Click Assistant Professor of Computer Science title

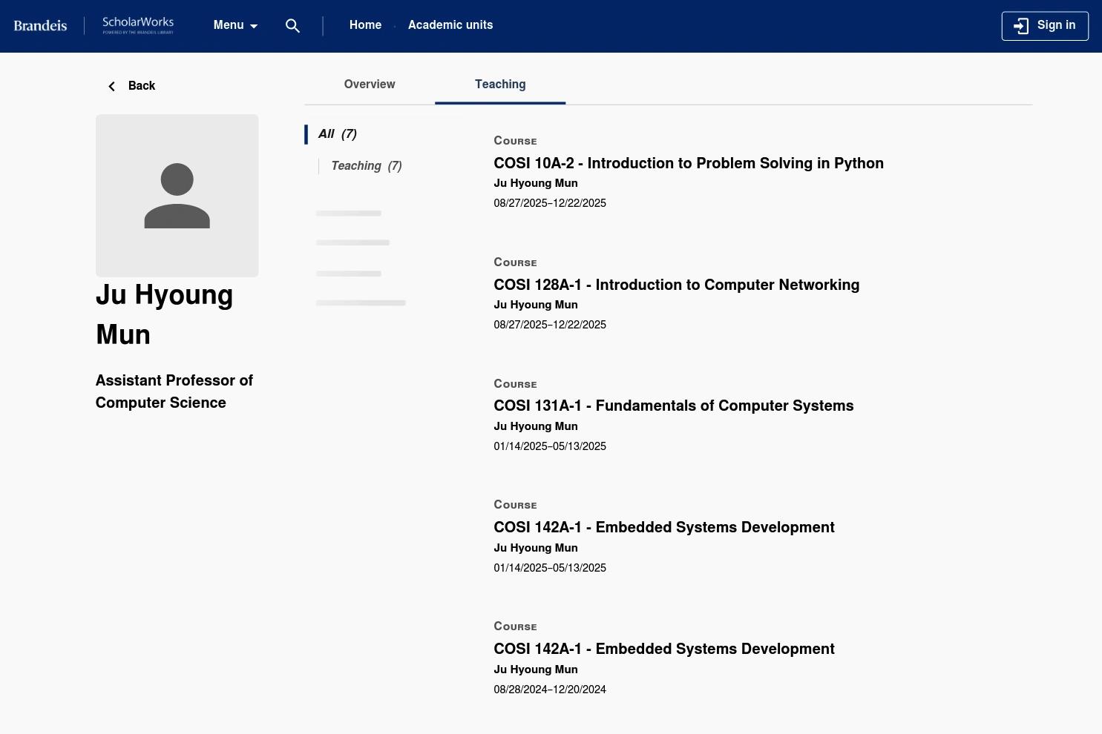tap(174, 391)
